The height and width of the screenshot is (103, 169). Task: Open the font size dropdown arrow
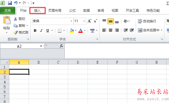coord(84,21)
